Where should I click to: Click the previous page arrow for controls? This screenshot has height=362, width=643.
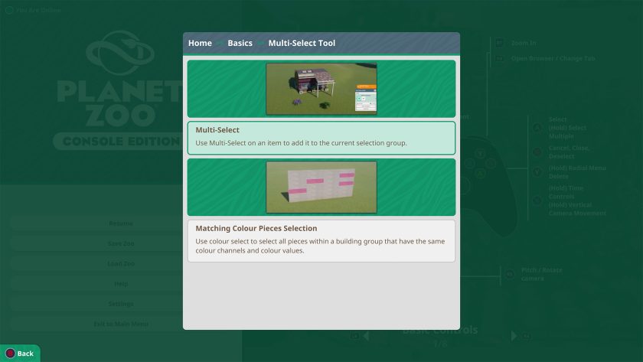[x=366, y=336]
